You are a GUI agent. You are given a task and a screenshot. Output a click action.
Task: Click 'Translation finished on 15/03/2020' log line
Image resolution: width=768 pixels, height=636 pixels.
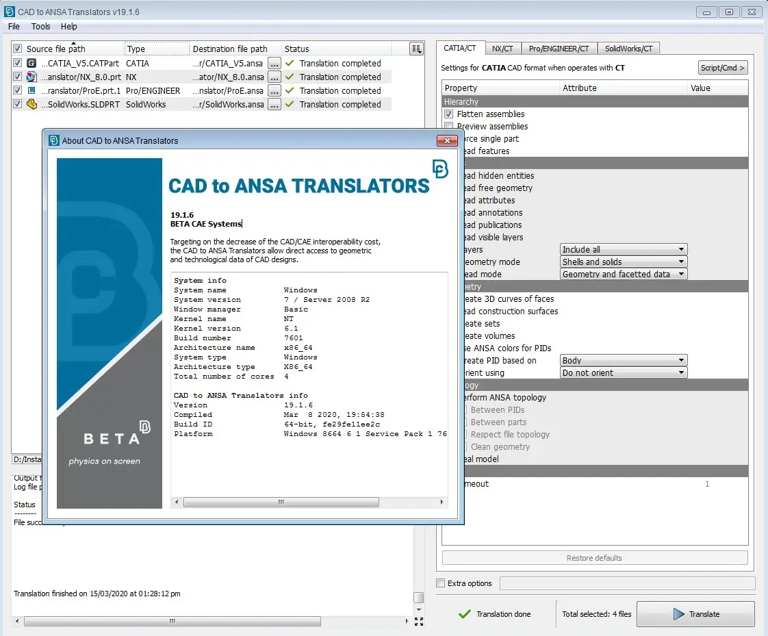pyautogui.click(x=97, y=594)
